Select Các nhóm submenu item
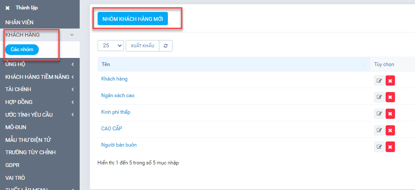 coord(22,49)
